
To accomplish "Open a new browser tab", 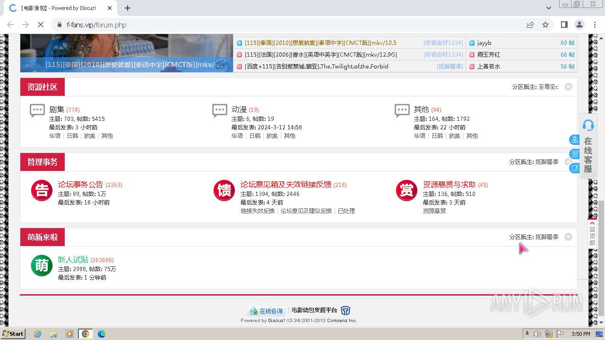I will 127,8.
